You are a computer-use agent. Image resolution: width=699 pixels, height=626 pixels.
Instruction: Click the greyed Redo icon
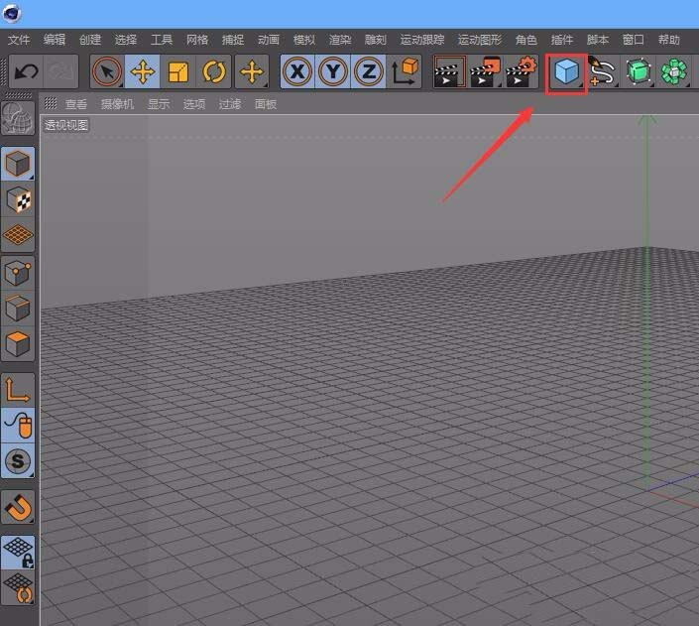61,71
